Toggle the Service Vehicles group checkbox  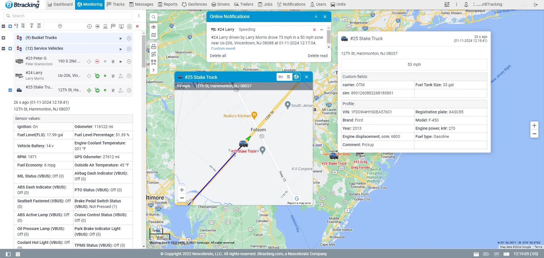click(10, 49)
